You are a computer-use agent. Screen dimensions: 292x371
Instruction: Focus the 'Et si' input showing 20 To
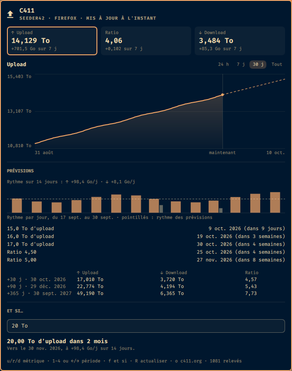146,326
